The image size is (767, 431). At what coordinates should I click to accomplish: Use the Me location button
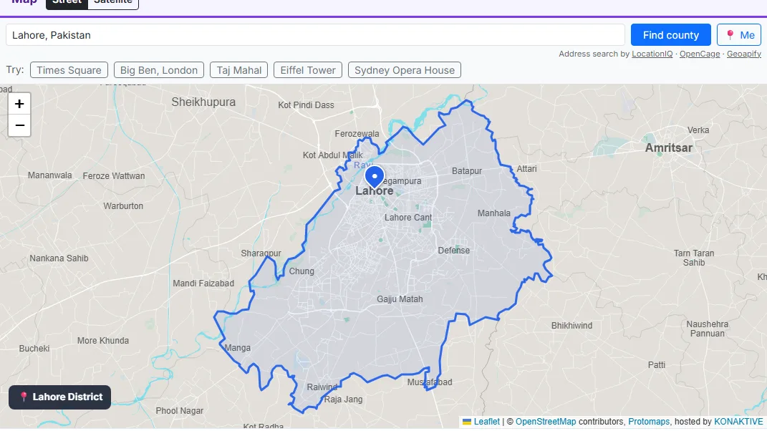[x=739, y=35]
